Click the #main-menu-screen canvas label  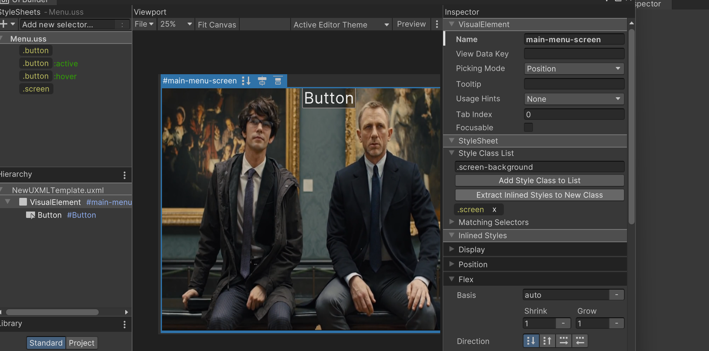[x=200, y=81]
